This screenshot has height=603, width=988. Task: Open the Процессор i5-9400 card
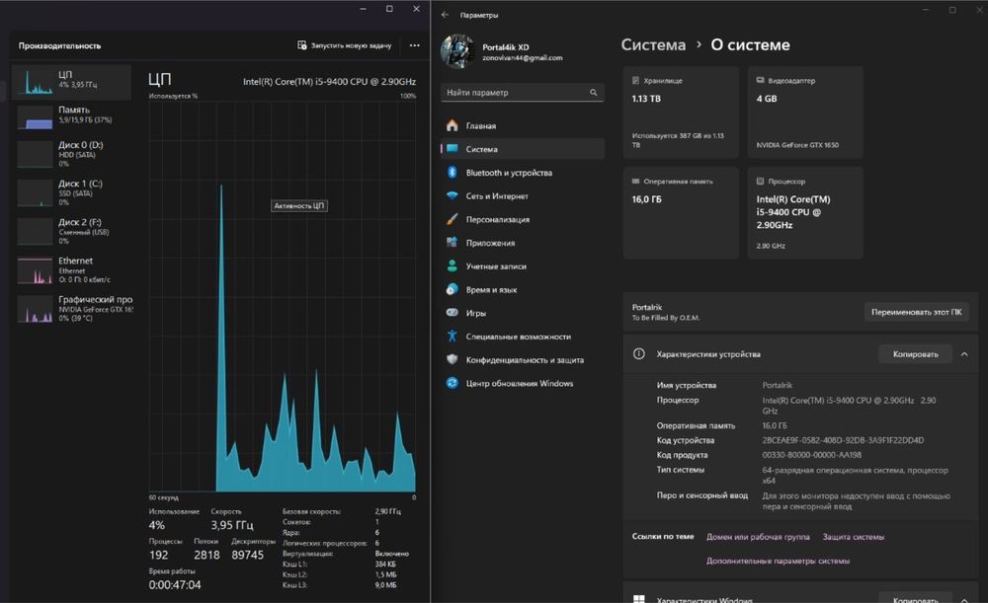[x=804, y=213]
